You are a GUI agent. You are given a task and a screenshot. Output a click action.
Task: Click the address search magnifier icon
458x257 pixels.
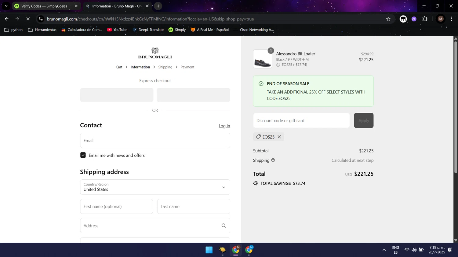pyautogui.click(x=224, y=226)
